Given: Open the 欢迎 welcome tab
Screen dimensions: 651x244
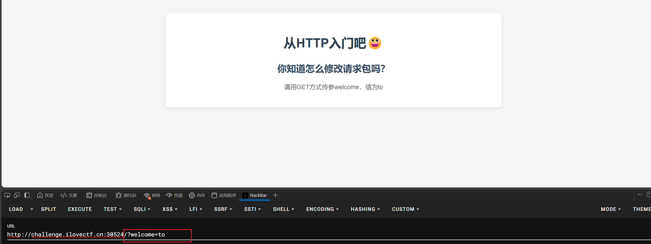Looking at the screenshot, I should click(45, 195).
